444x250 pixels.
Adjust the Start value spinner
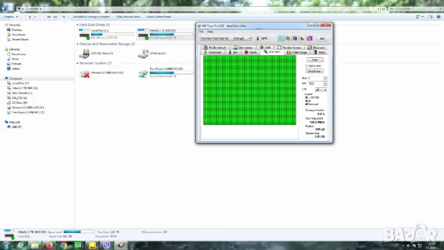coord(325,78)
